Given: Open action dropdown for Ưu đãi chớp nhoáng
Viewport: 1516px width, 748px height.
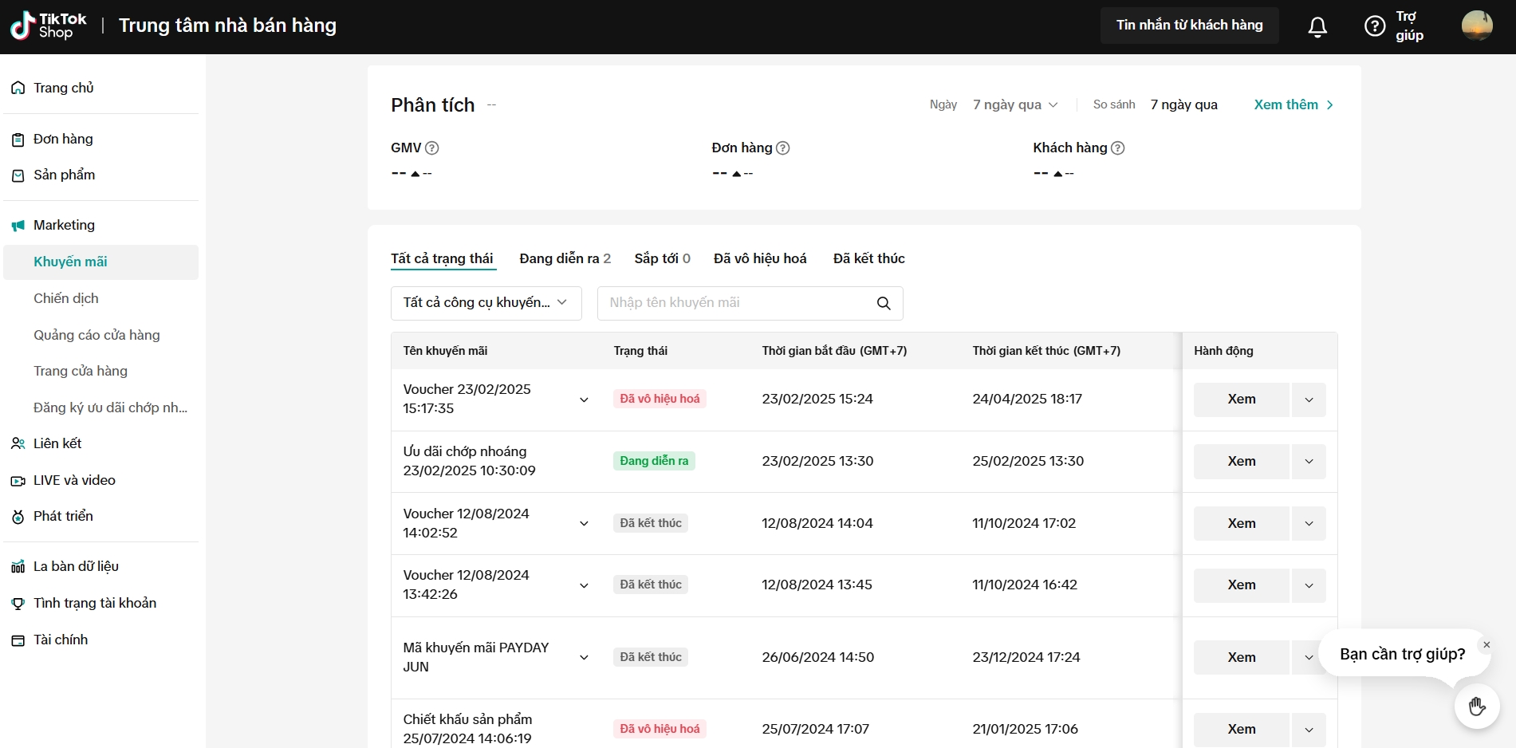Looking at the screenshot, I should coord(1309,462).
